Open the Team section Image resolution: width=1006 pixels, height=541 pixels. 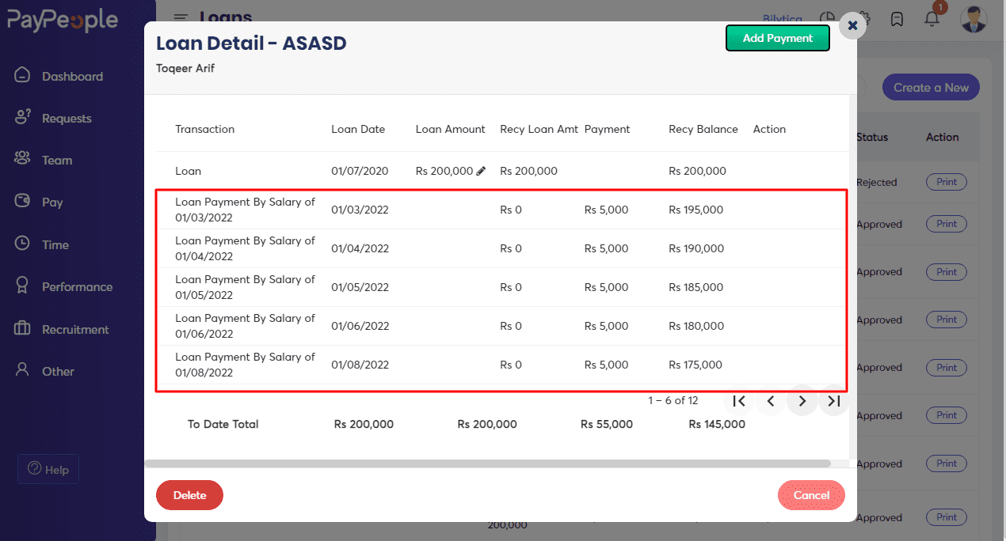coord(56,159)
